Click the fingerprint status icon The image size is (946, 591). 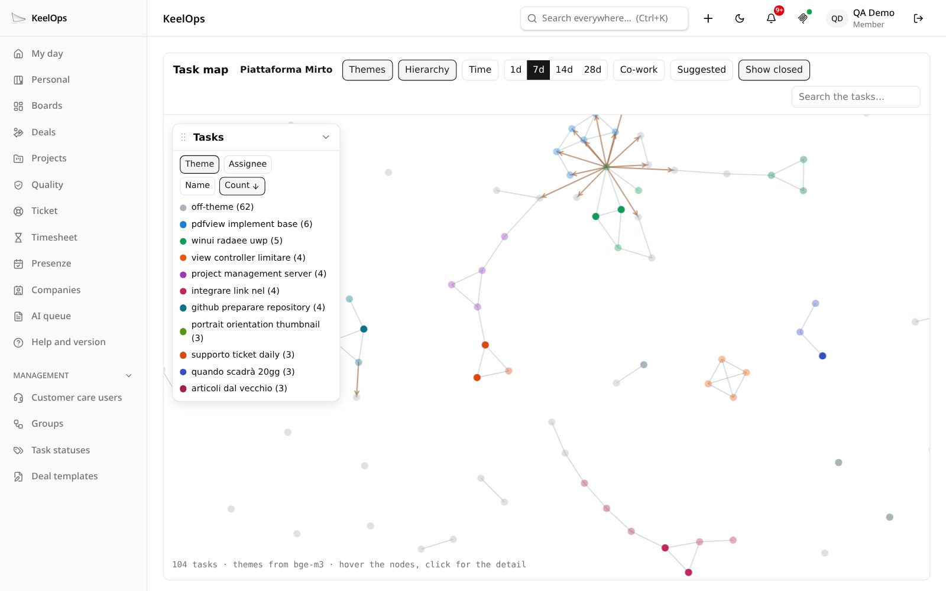pyautogui.click(x=803, y=18)
